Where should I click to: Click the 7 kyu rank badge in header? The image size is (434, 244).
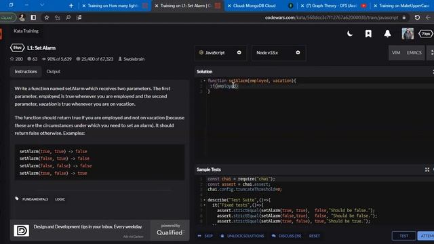[426, 34]
